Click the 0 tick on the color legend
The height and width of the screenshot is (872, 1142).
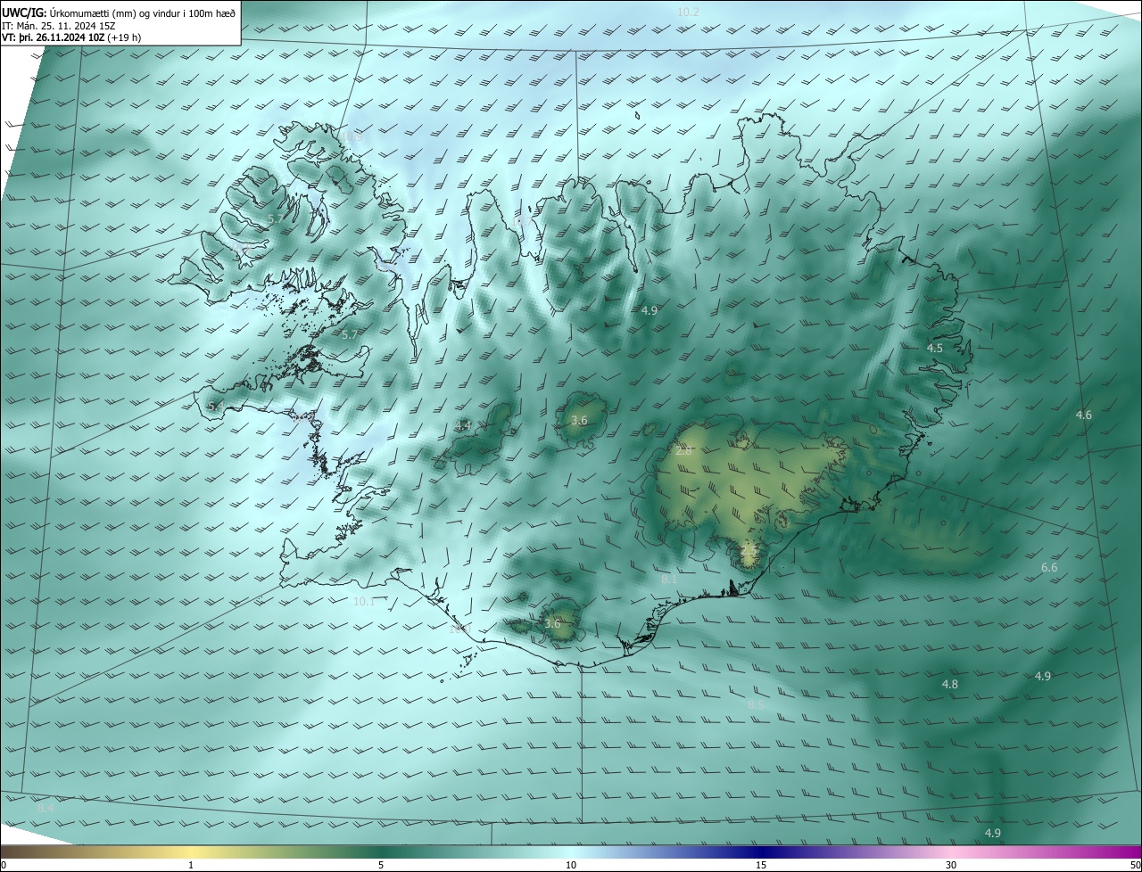4,865
